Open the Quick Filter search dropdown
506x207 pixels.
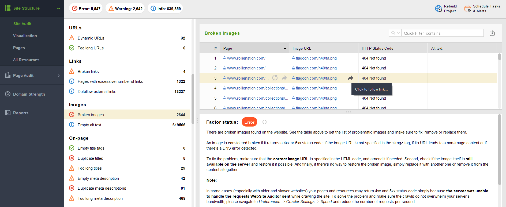[x=395, y=33]
